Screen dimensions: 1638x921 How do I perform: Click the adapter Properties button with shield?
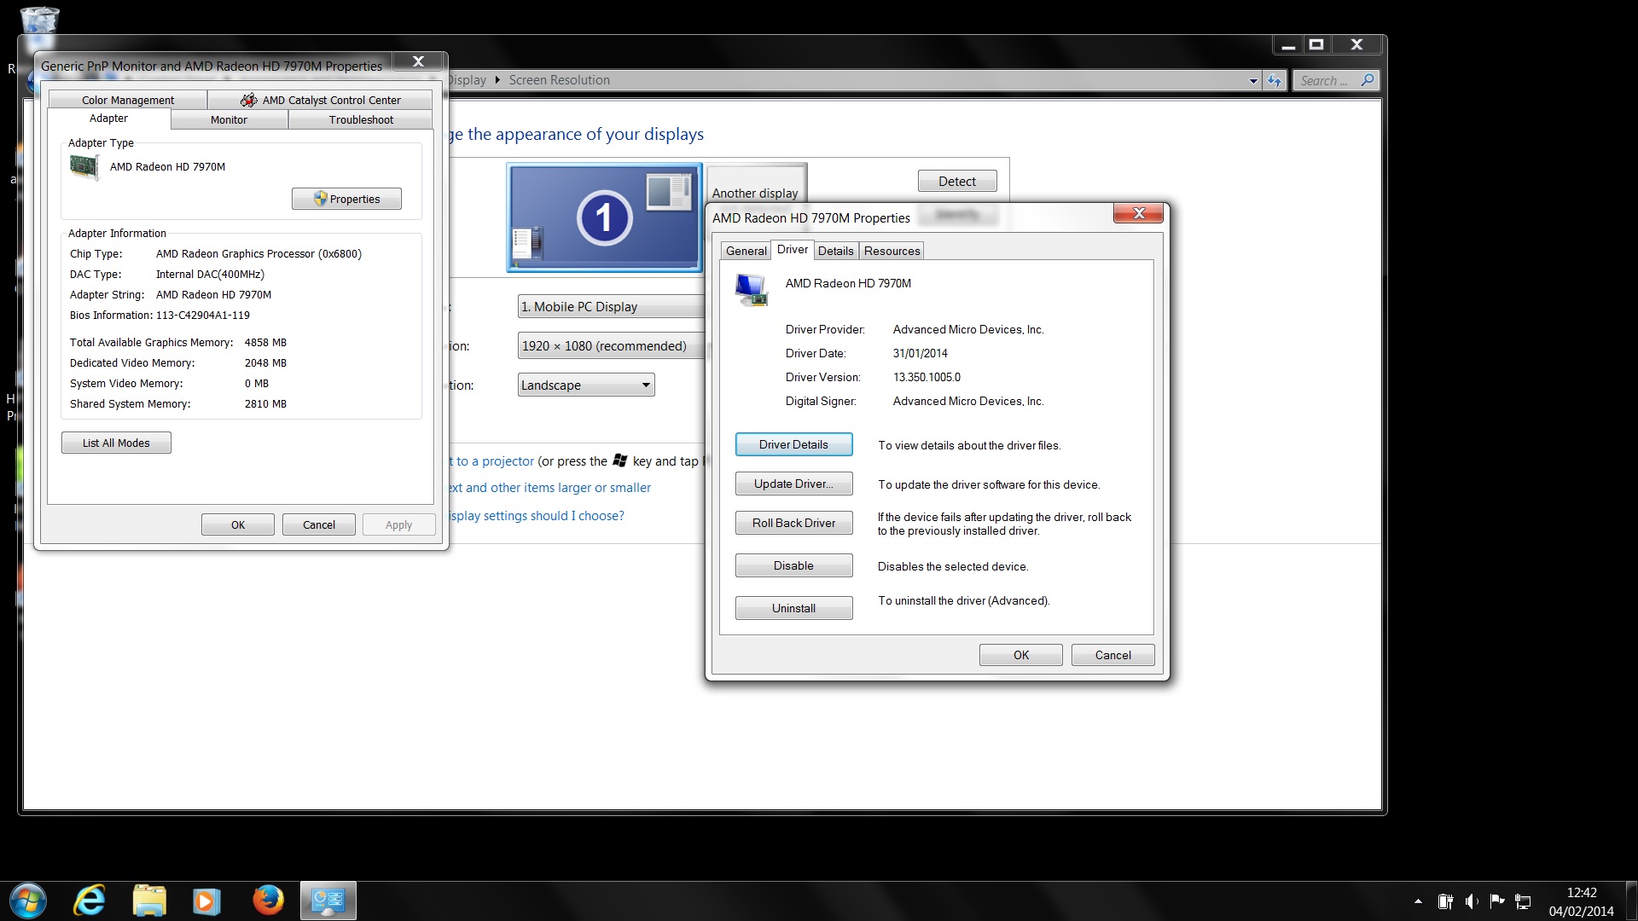(346, 199)
